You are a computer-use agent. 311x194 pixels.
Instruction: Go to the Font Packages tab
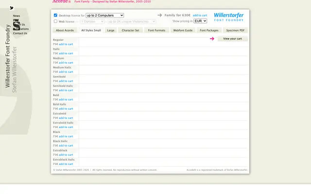[x=209, y=30]
